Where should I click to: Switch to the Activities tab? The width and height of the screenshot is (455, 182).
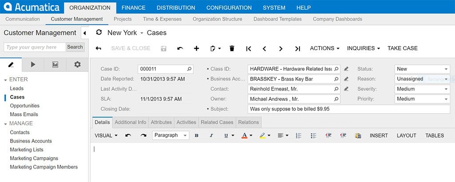[x=186, y=123]
